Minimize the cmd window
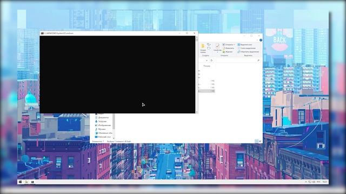The height and width of the screenshot is (194, 346). click(x=179, y=33)
